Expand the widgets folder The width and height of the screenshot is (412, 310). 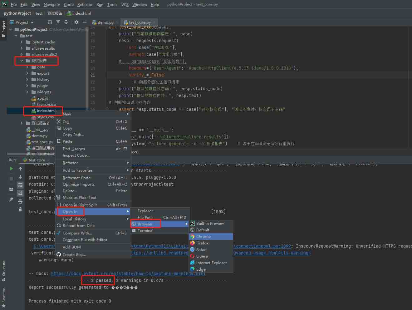click(27, 92)
